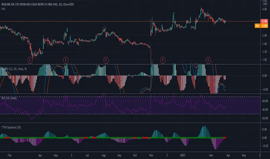This screenshot has height=159, width=270.
Task: Click the Nov label on time axis
Action: 151,155
